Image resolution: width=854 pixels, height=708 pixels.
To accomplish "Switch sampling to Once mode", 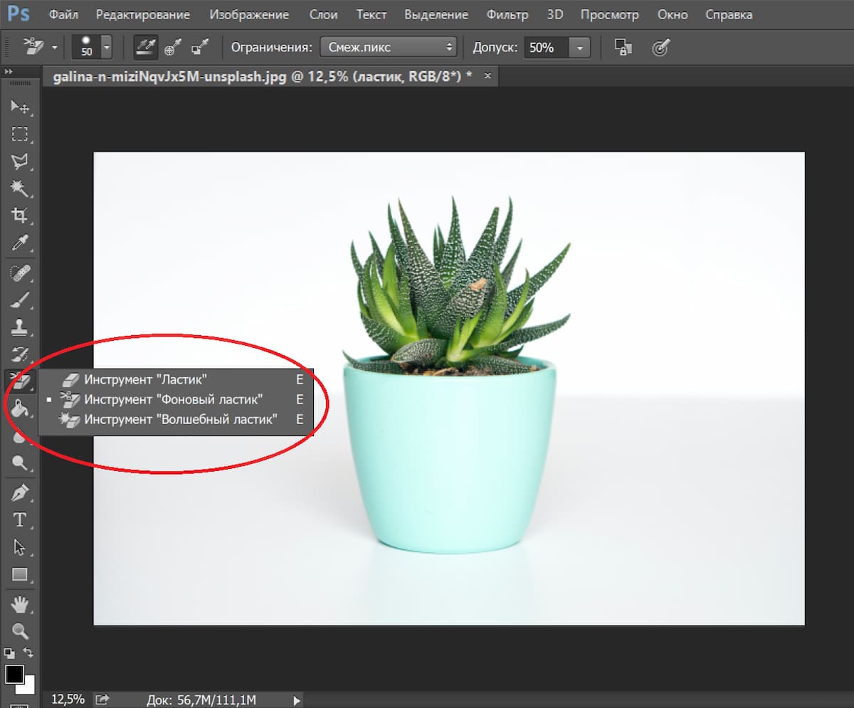I will [x=172, y=48].
